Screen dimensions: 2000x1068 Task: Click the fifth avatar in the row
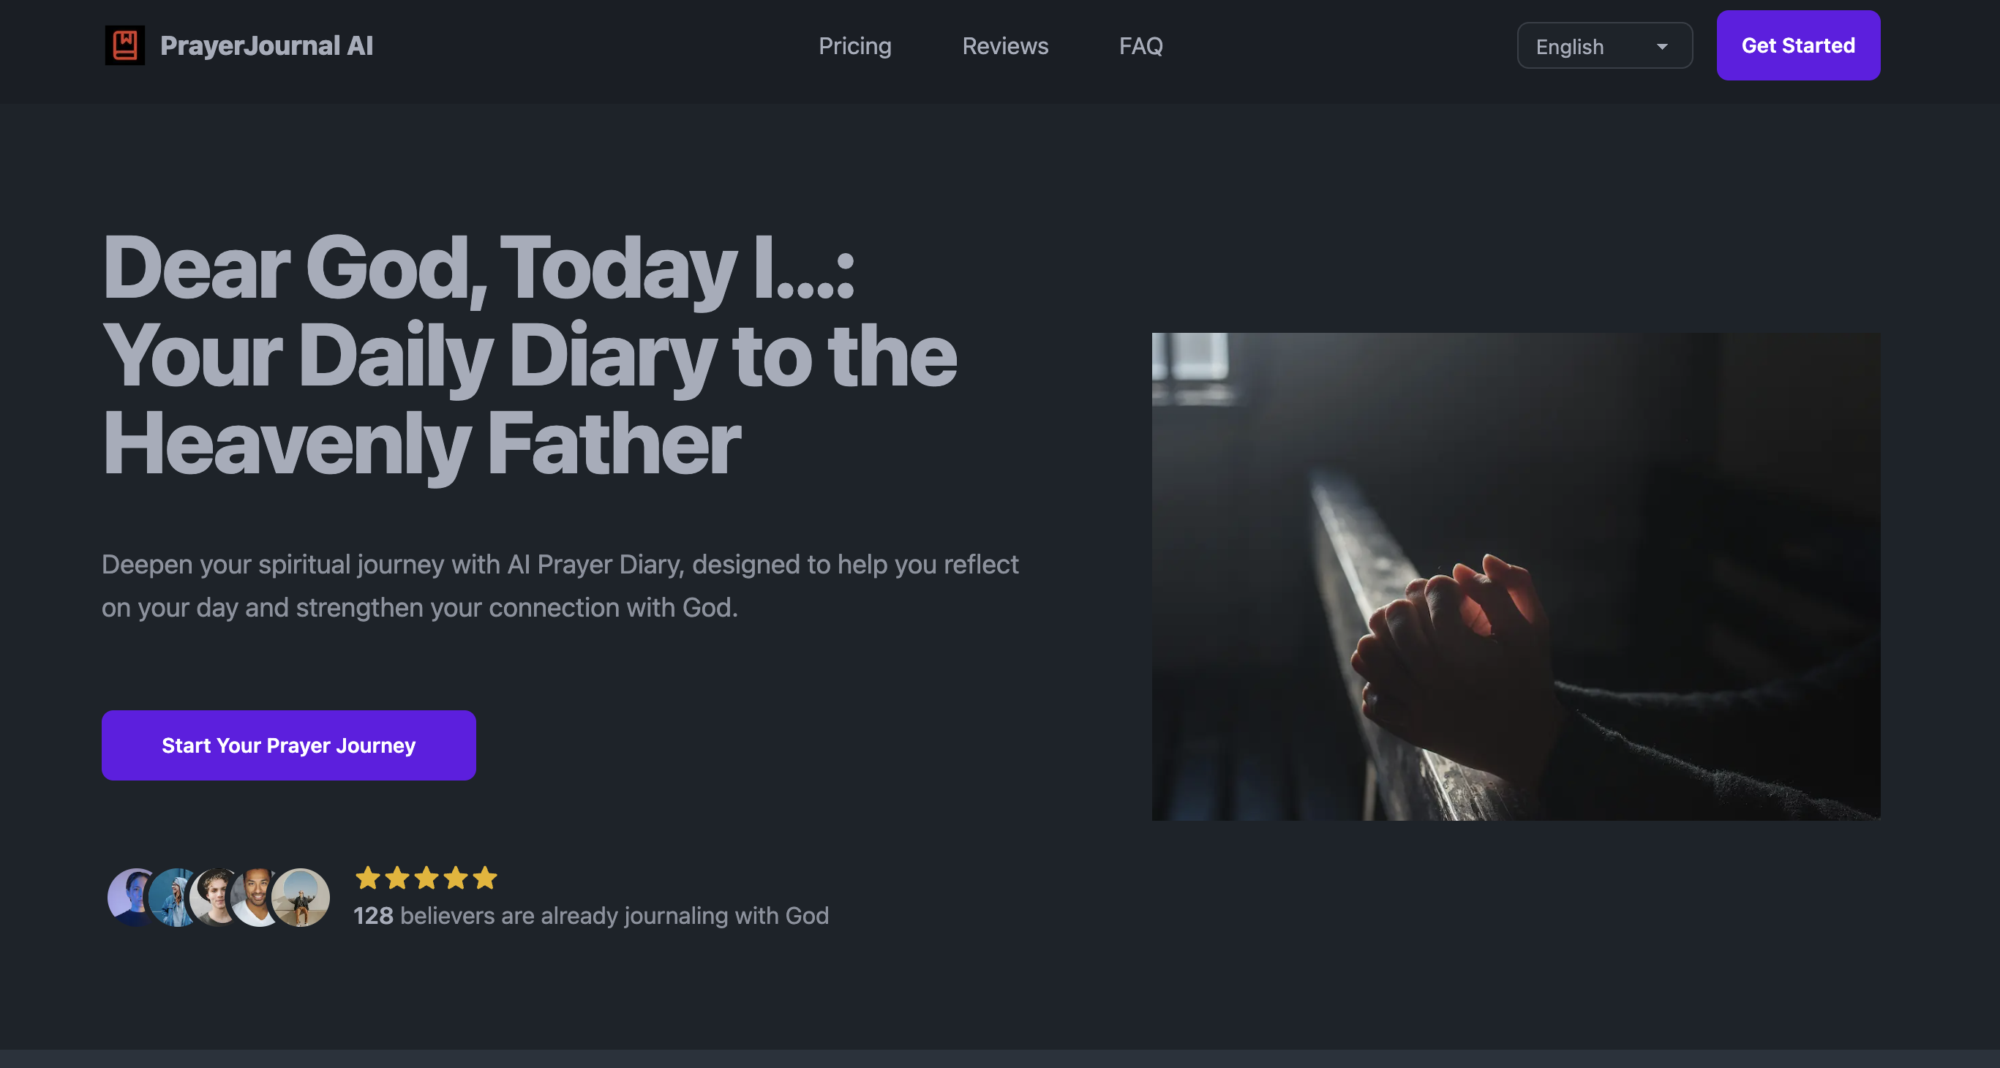pyautogui.click(x=301, y=897)
